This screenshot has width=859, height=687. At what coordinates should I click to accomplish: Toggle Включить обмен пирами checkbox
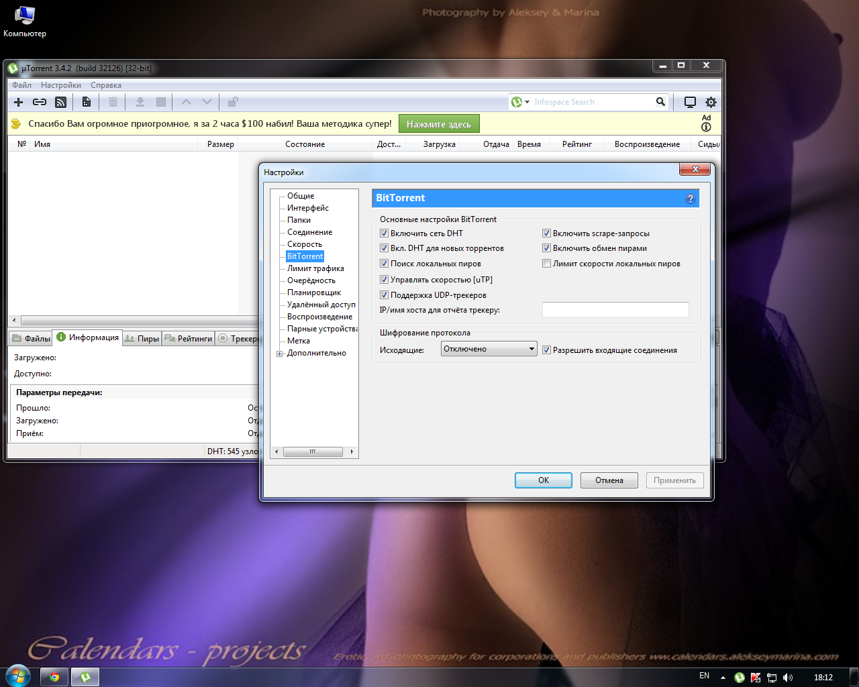546,248
